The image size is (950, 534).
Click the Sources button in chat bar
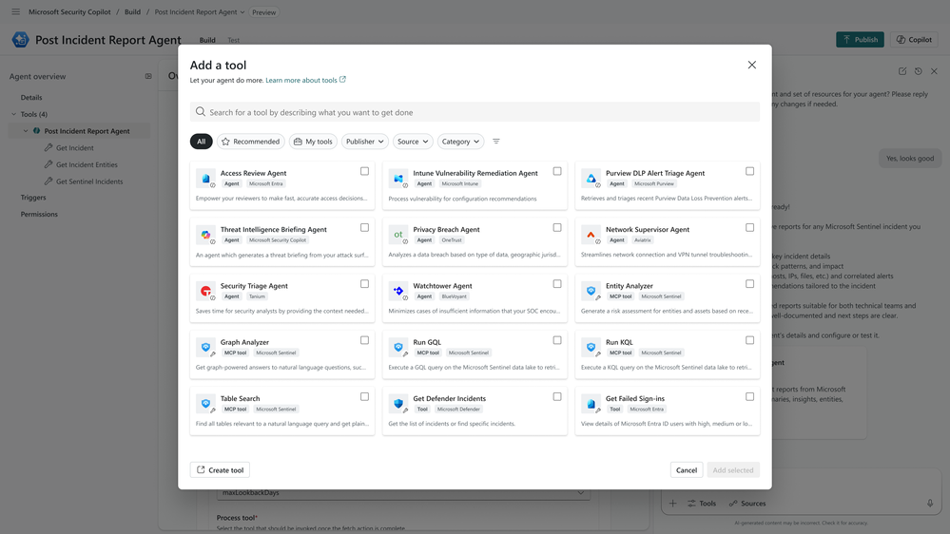tap(747, 504)
